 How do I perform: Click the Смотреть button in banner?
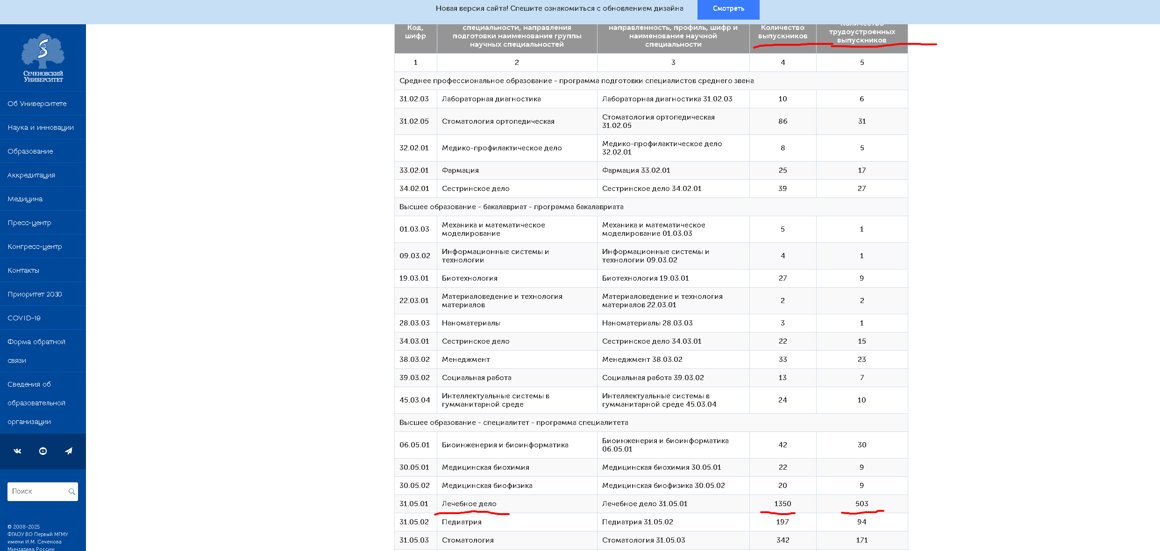click(728, 9)
